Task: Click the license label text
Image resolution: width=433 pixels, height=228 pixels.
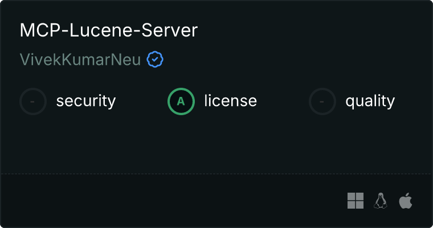Action: (231, 100)
